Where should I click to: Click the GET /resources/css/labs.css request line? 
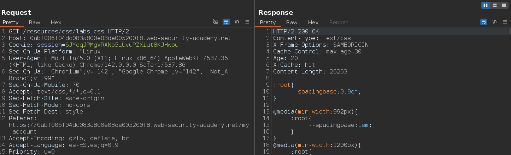[69, 31]
